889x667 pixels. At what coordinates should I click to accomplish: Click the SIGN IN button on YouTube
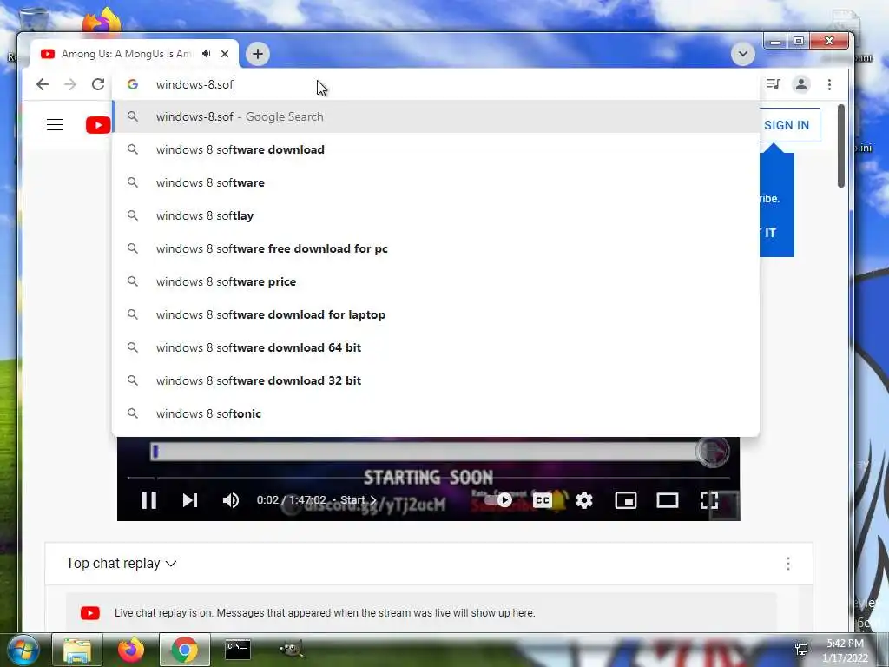coord(787,125)
